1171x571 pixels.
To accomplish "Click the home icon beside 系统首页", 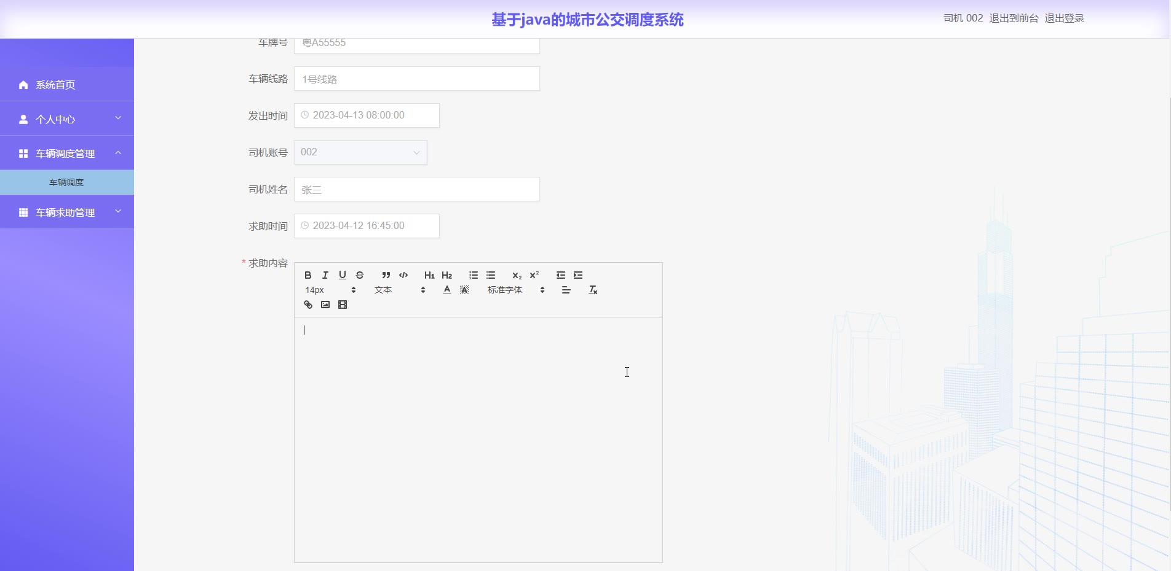I will pos(23,85).
